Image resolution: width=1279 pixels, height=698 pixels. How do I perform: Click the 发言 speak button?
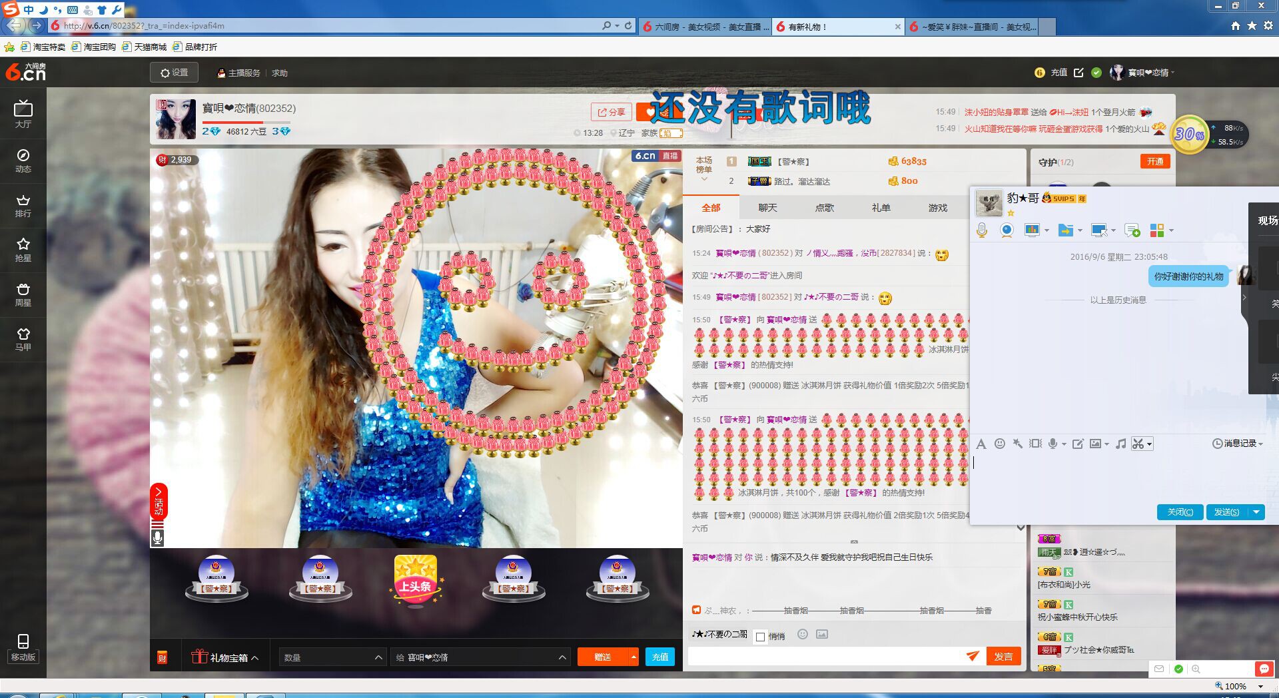[x=1003, y=657]
